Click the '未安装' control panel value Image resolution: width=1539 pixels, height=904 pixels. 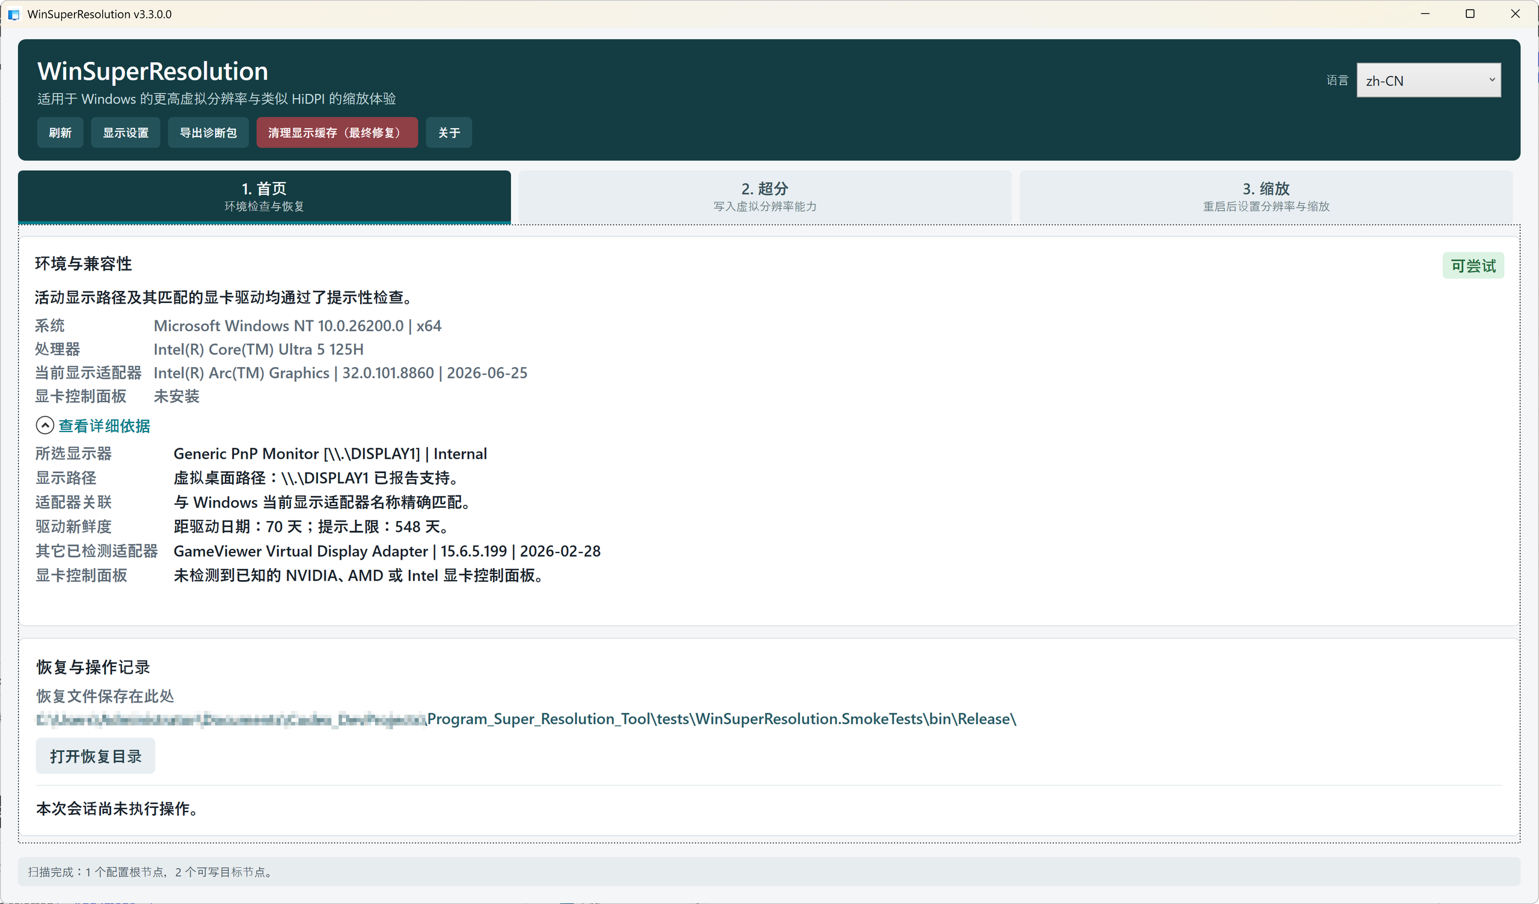tap(177, 397)
